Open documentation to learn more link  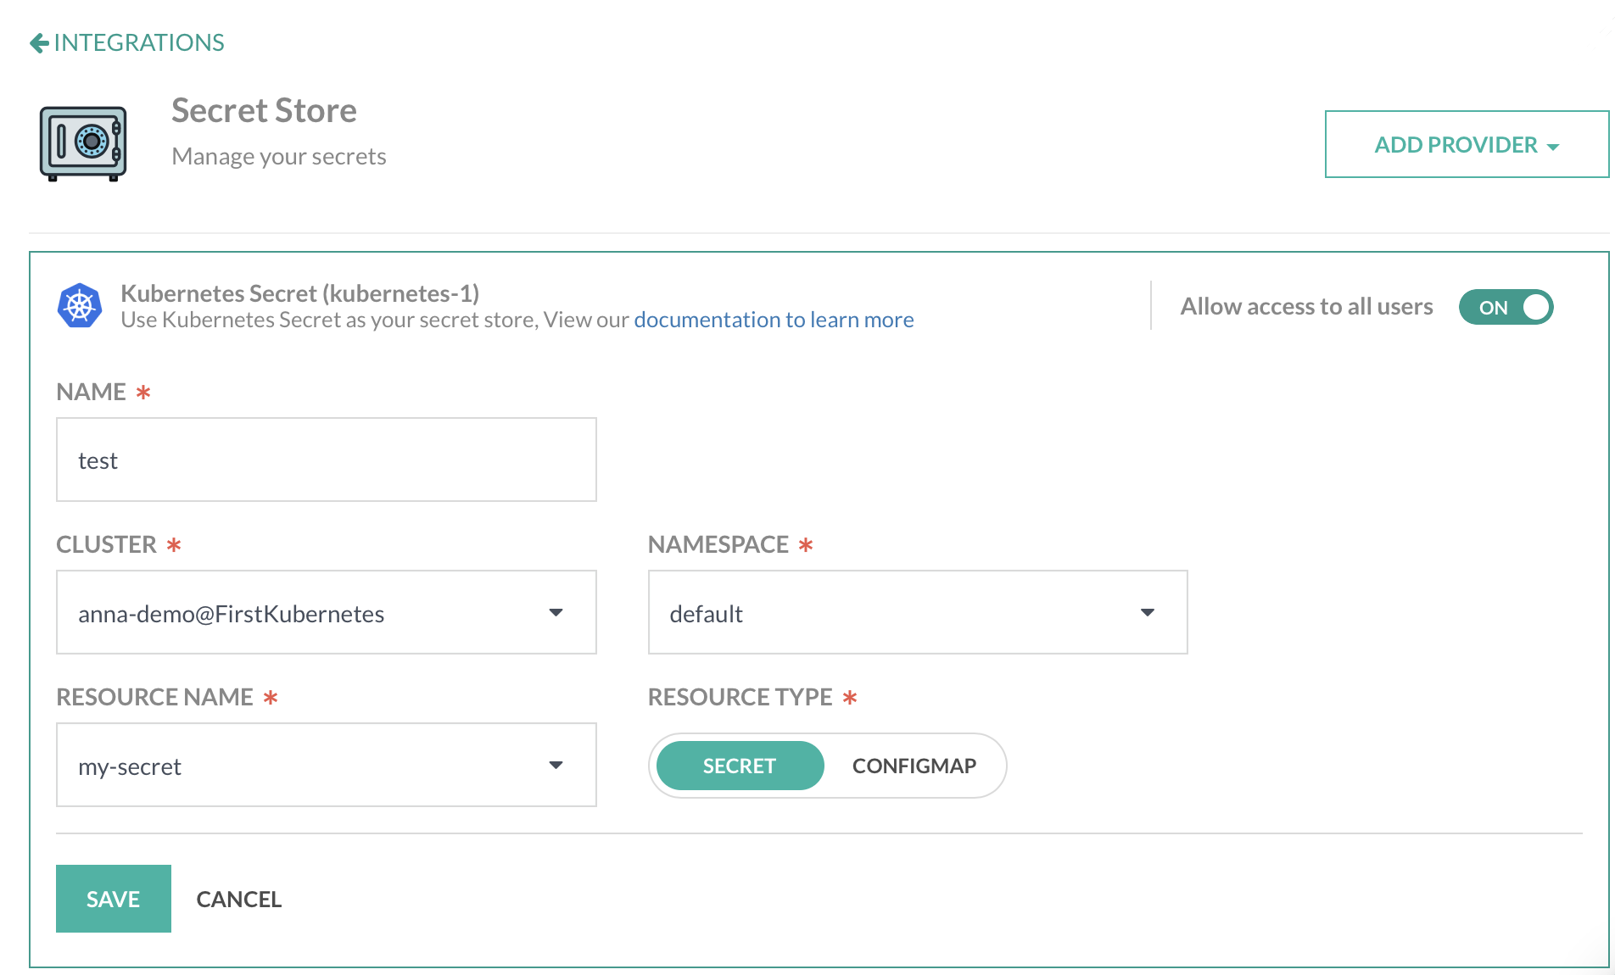(773, 320)
